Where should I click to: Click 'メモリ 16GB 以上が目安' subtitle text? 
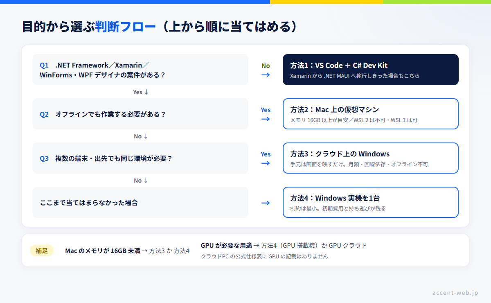pos(320,120)
